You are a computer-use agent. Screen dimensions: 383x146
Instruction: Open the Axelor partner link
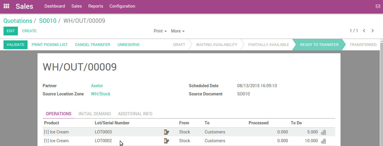(x=97, y=86)
